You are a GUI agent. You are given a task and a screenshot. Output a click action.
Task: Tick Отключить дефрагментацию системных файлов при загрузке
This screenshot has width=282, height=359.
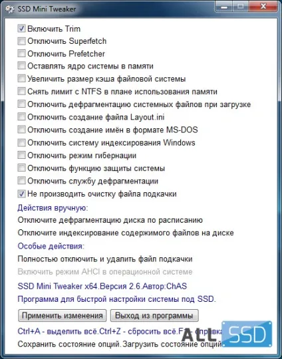(x=21, y=104)
